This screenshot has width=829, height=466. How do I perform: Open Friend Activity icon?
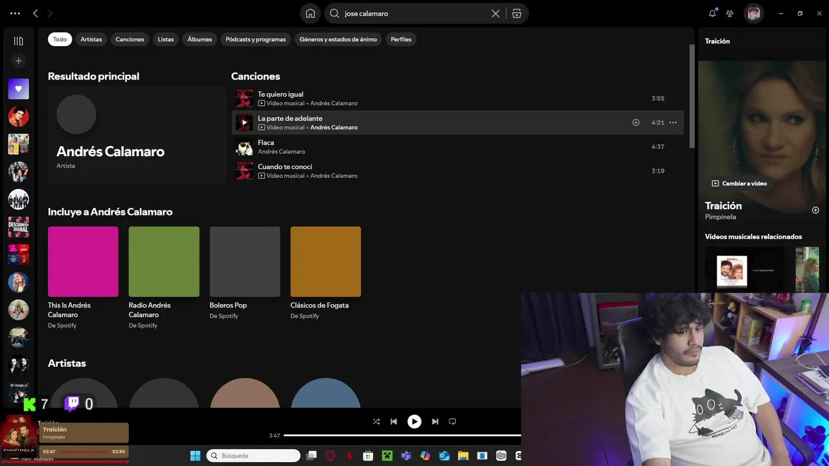pos(730,13)
